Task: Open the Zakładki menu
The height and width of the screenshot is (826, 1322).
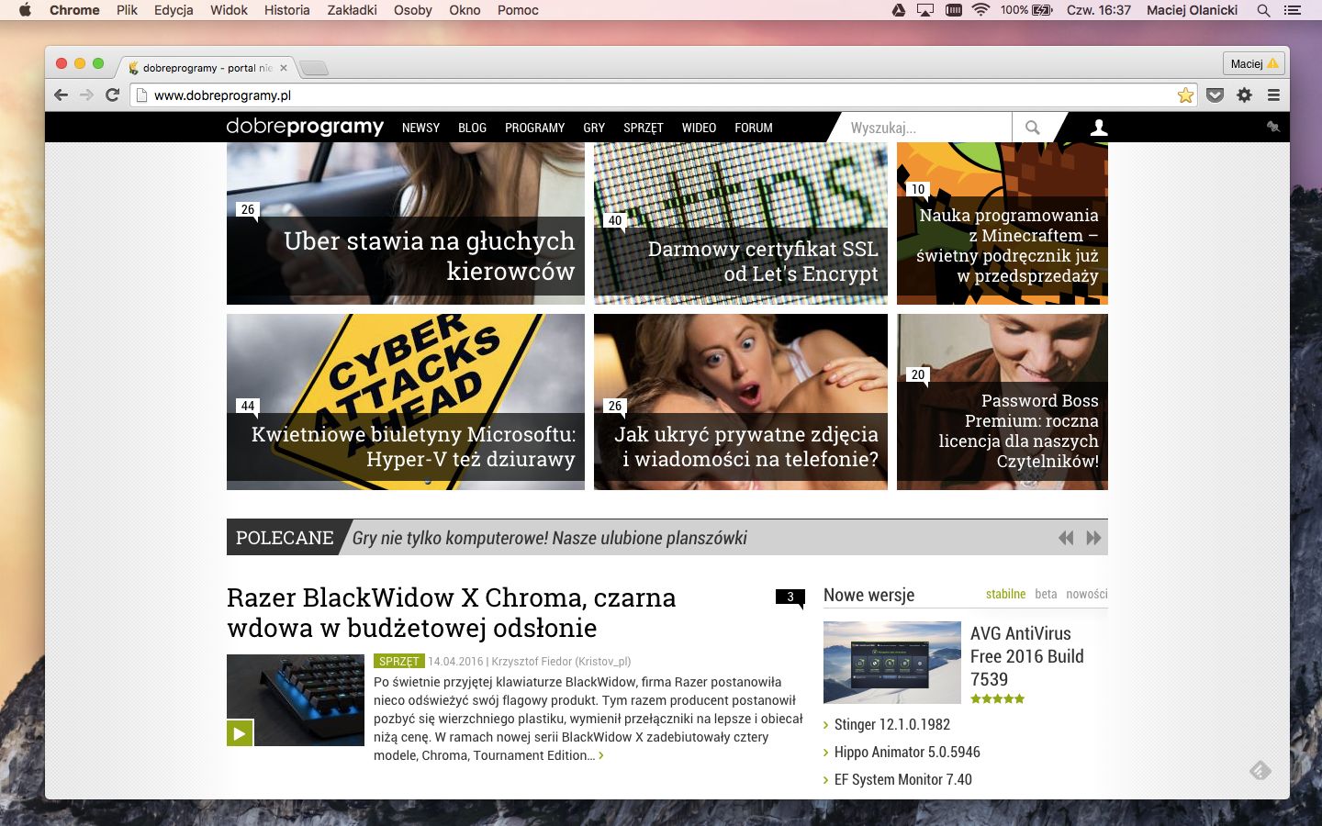Action: [352, 10]
